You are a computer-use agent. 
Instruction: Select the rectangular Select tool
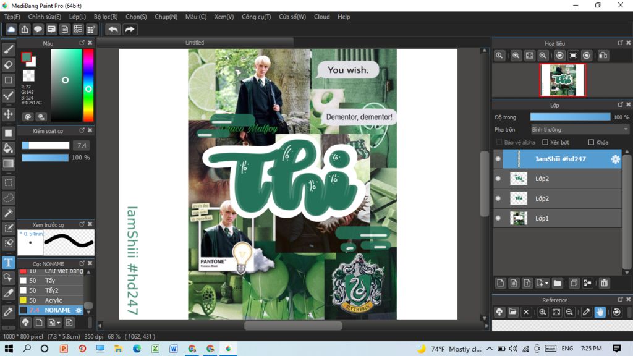(x=8, y=182)
